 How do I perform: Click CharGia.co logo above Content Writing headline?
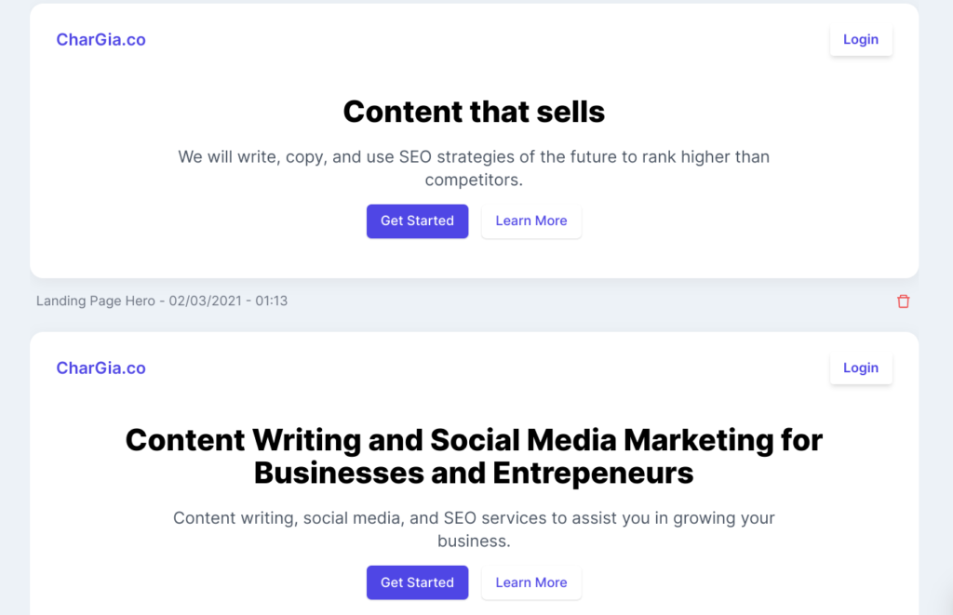click(x=101, y=368)
